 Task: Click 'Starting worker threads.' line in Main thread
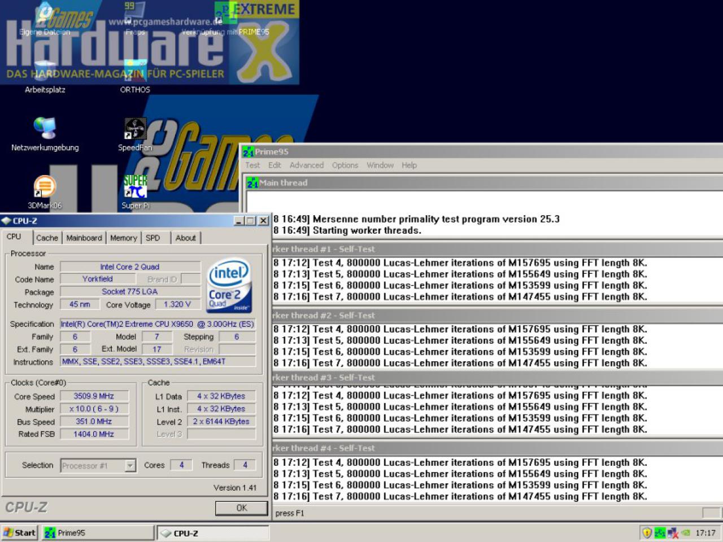(367, 230)
